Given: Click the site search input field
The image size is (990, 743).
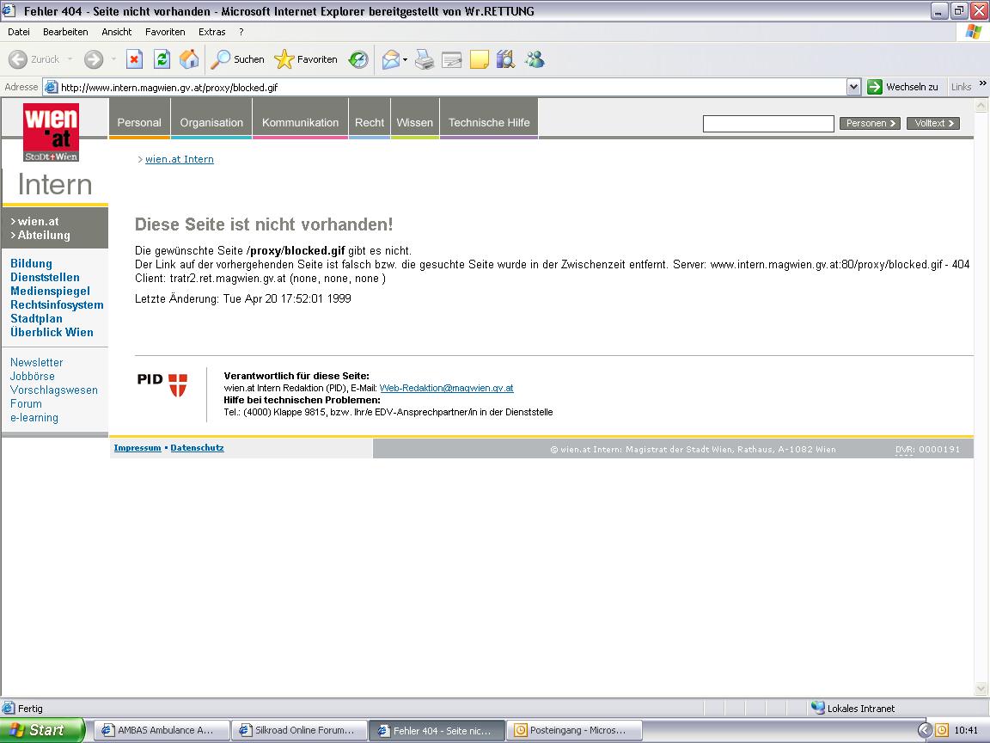Looking at the screenshot, I should click(x=768, y=124).
